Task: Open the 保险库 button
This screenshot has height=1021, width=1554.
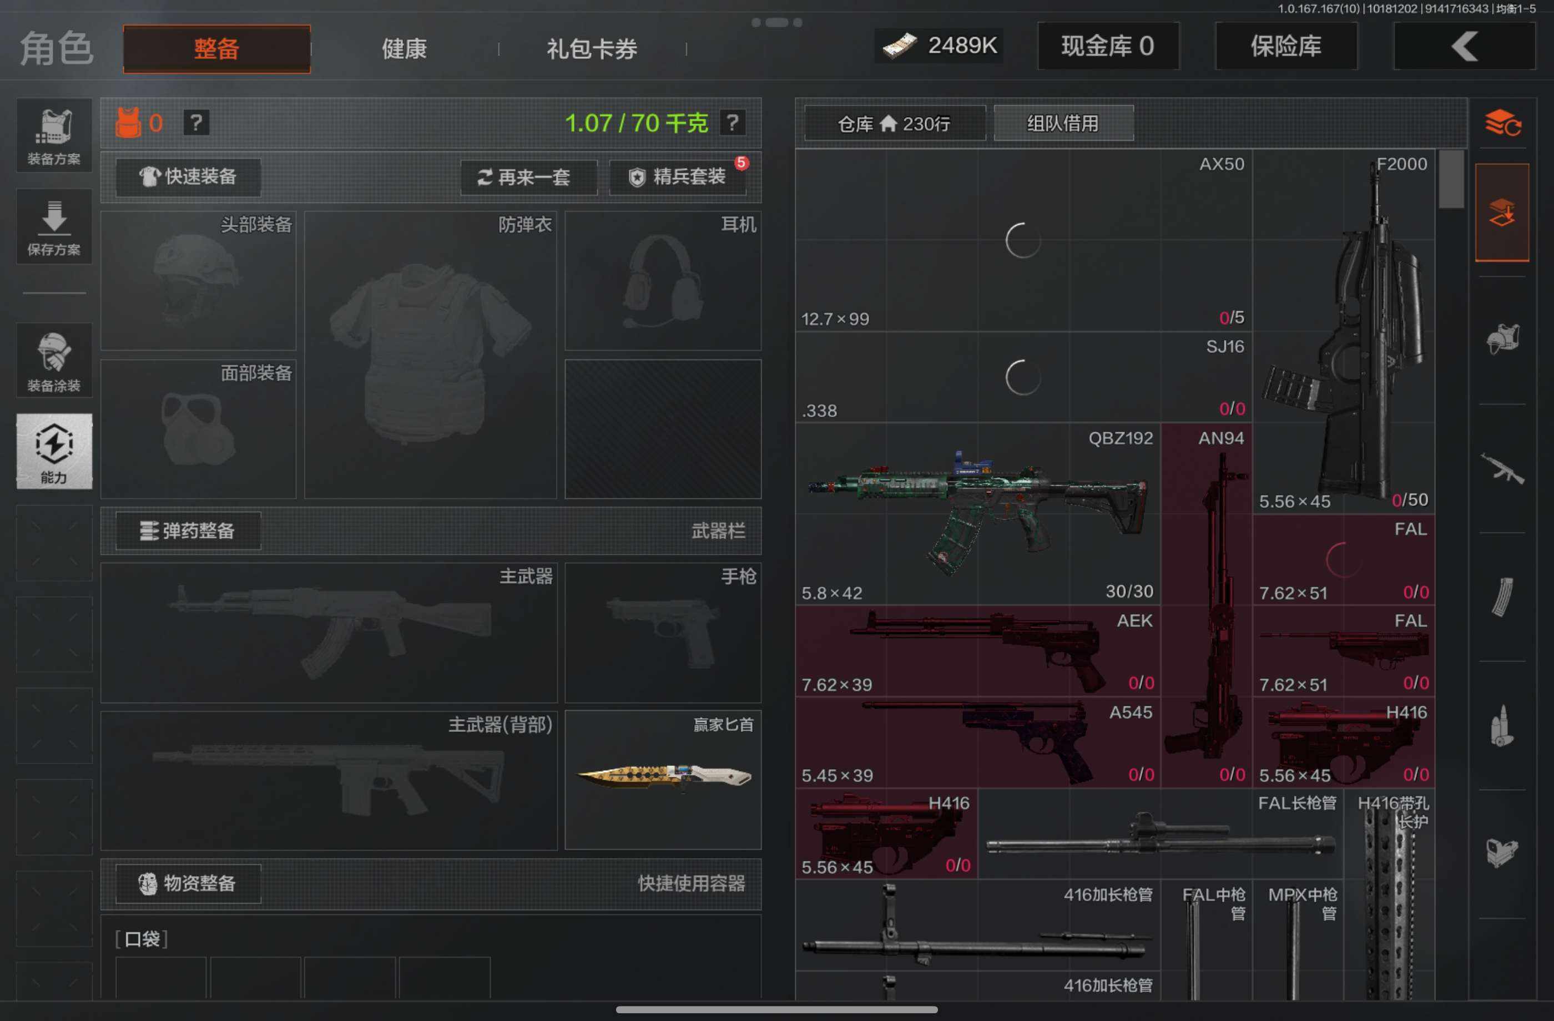Action: [1285, 47]
